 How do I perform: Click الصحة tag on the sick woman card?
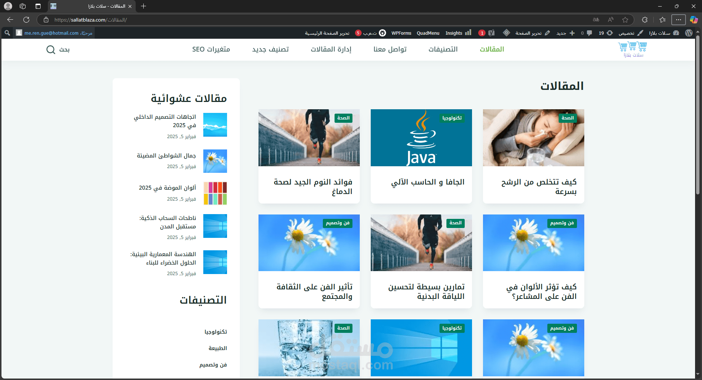(567, 118)
